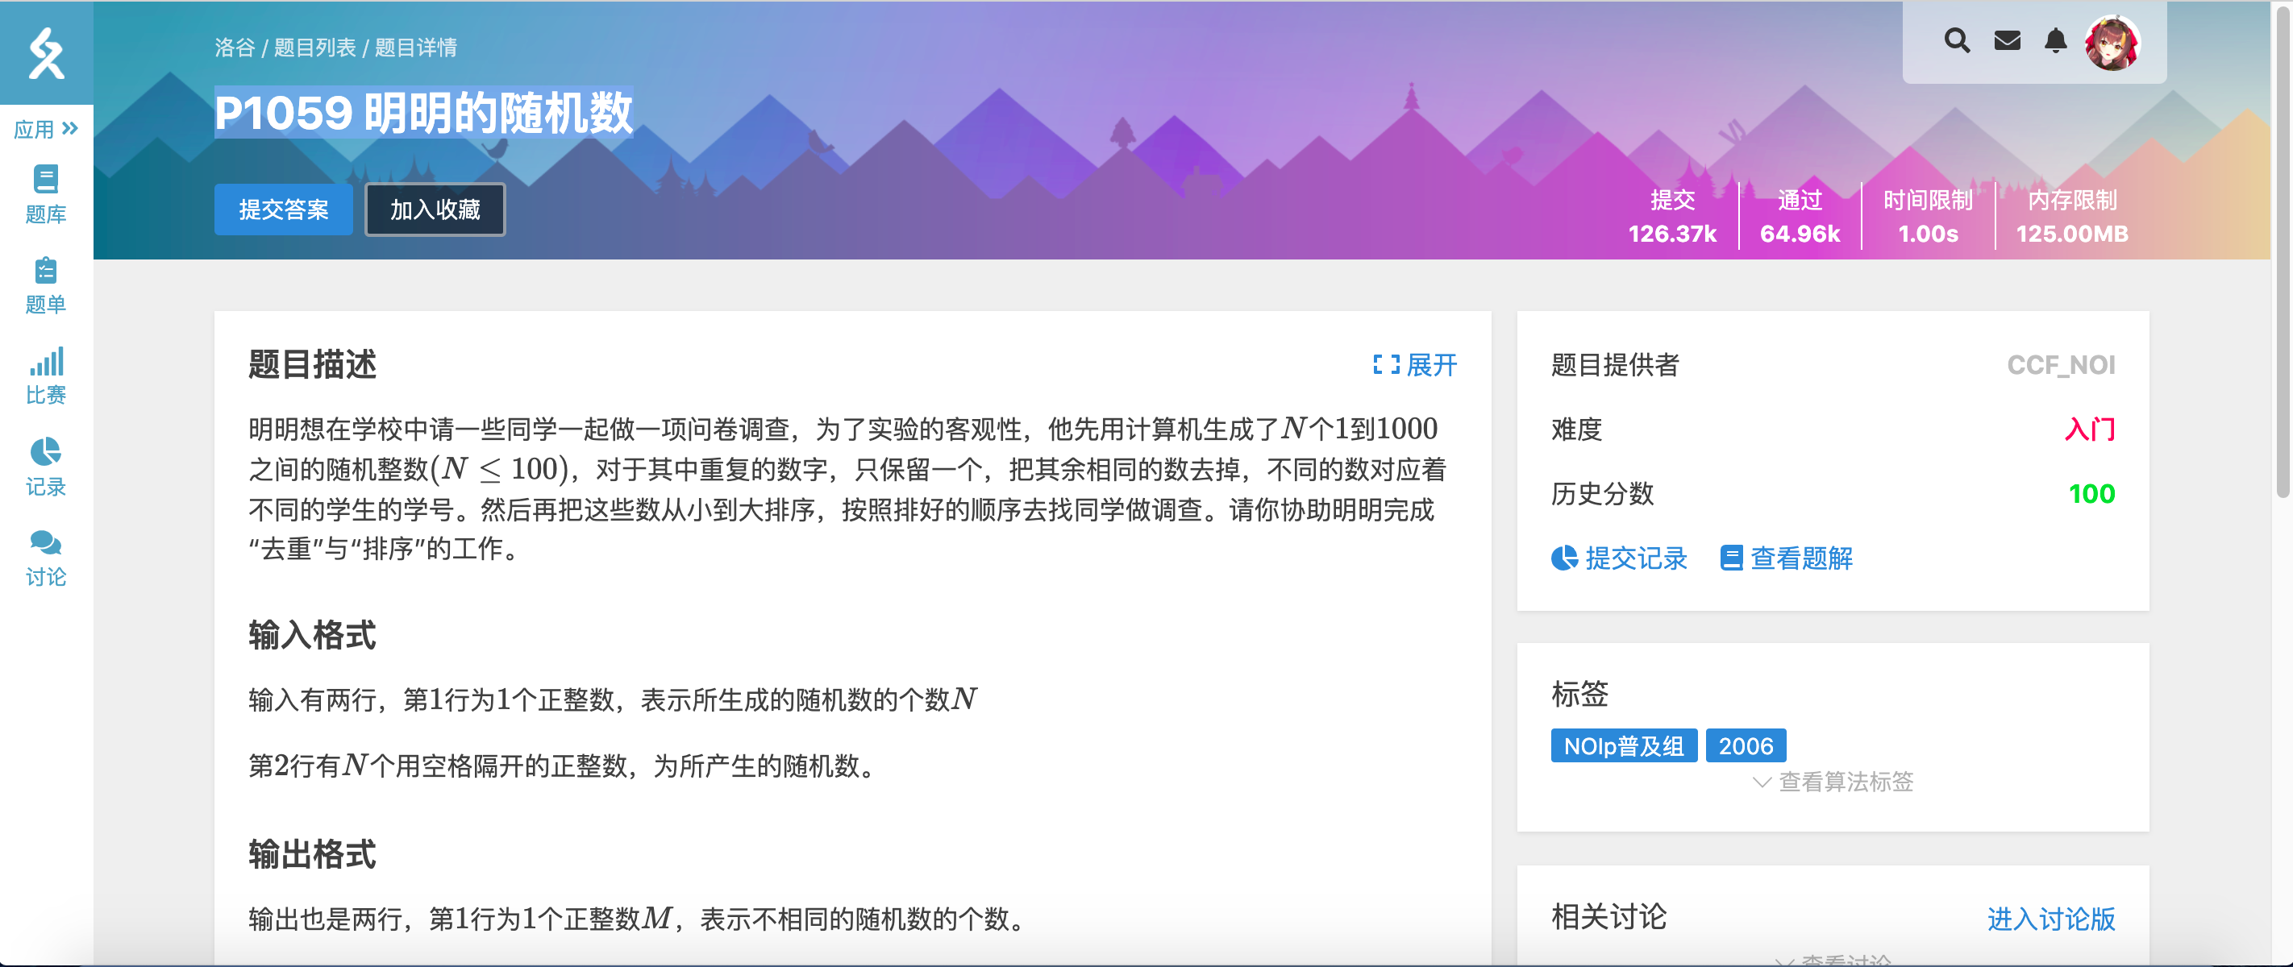Open 比赛 from the sidebar
The image size is (2293, 967).
pos(46,376)
